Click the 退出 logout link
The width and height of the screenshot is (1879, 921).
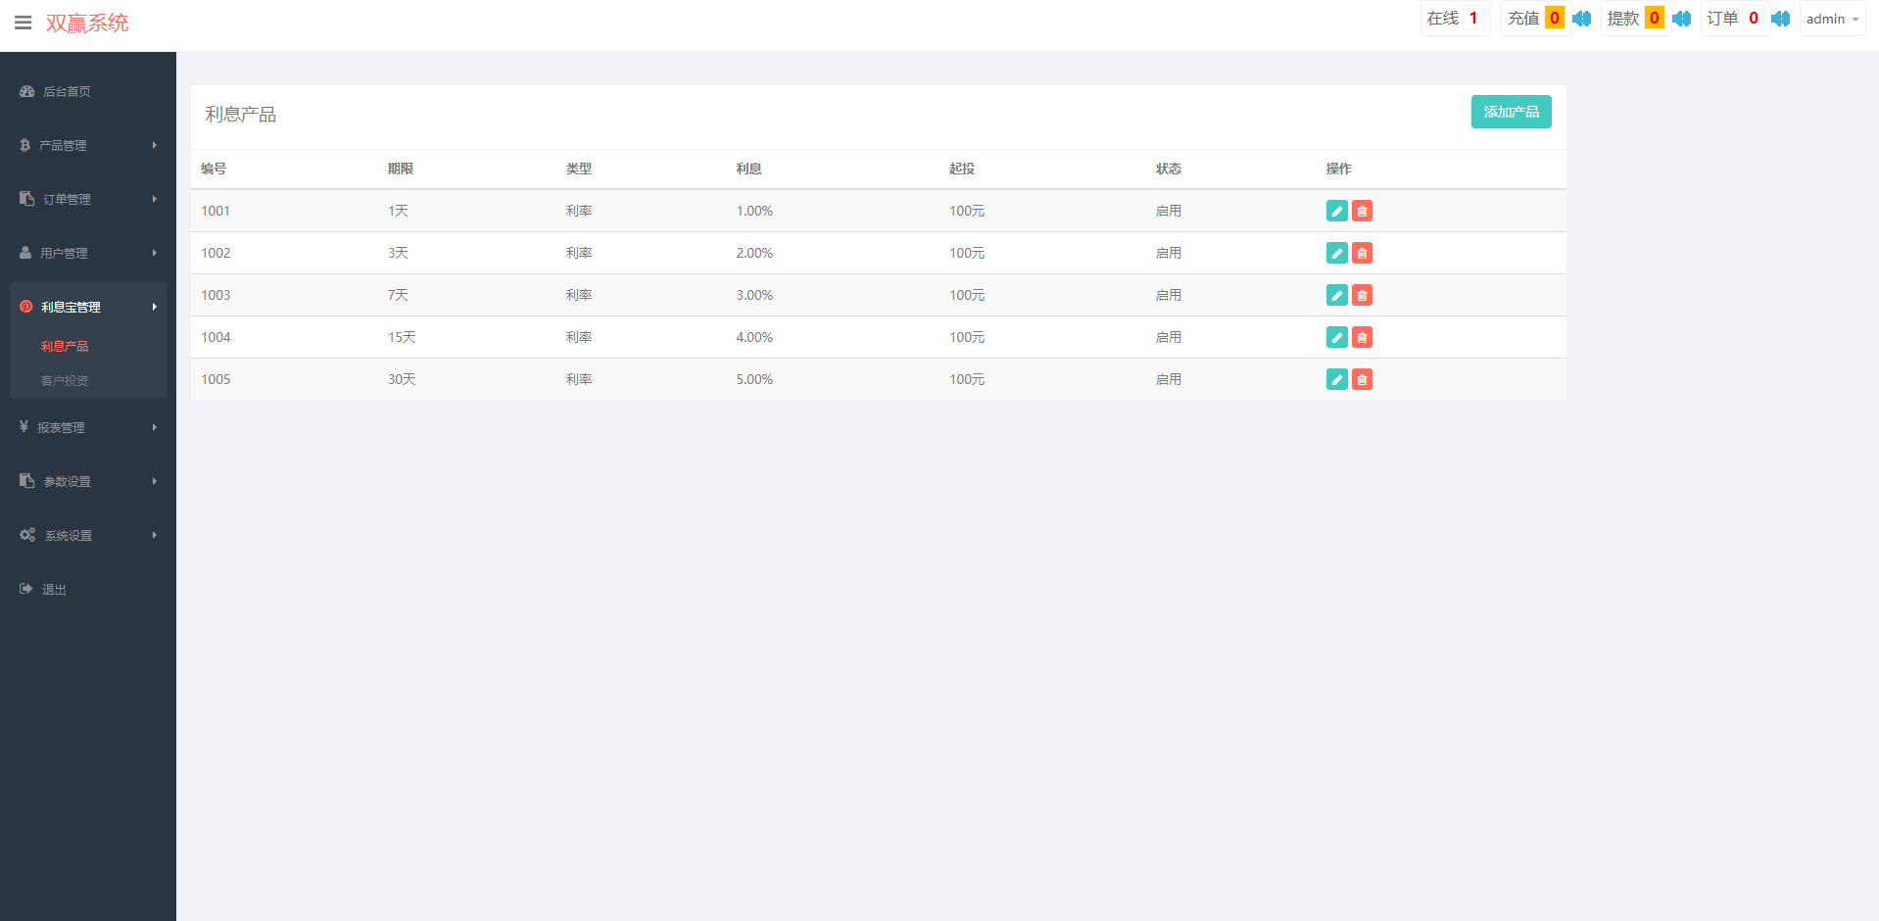[x=54, y=589]
